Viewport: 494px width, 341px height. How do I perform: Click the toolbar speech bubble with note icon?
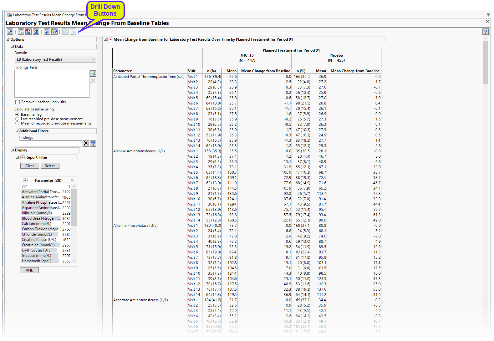[54, 32]
